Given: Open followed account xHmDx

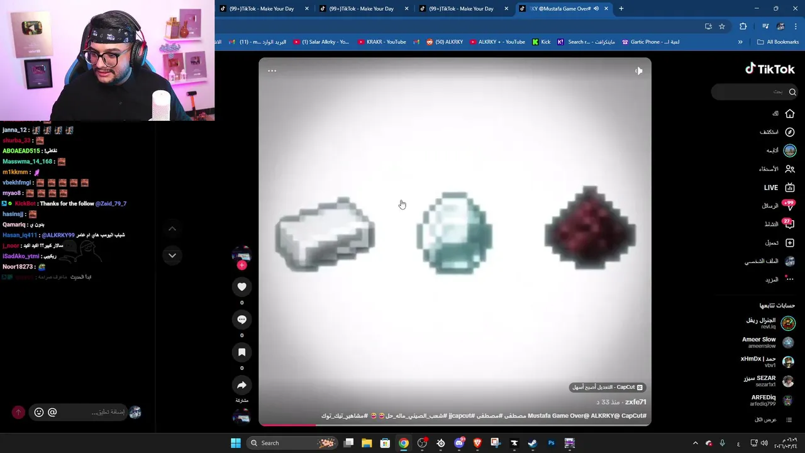Looking at the screenshot, I should (767, 362).
